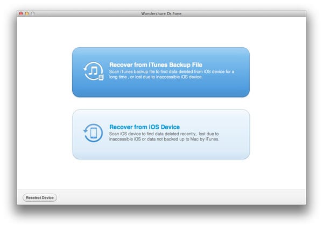Click the iOS device phone icon
The height and width of the screenshot is (228, 323).
click(x=93, y=133)
